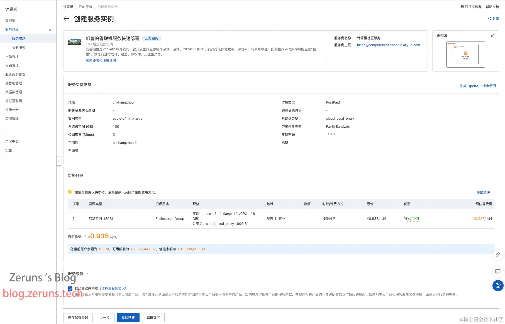The image size is (505, 324).
Task: Click the 省¥0/小时 discount text
Action: click(411, 219)
